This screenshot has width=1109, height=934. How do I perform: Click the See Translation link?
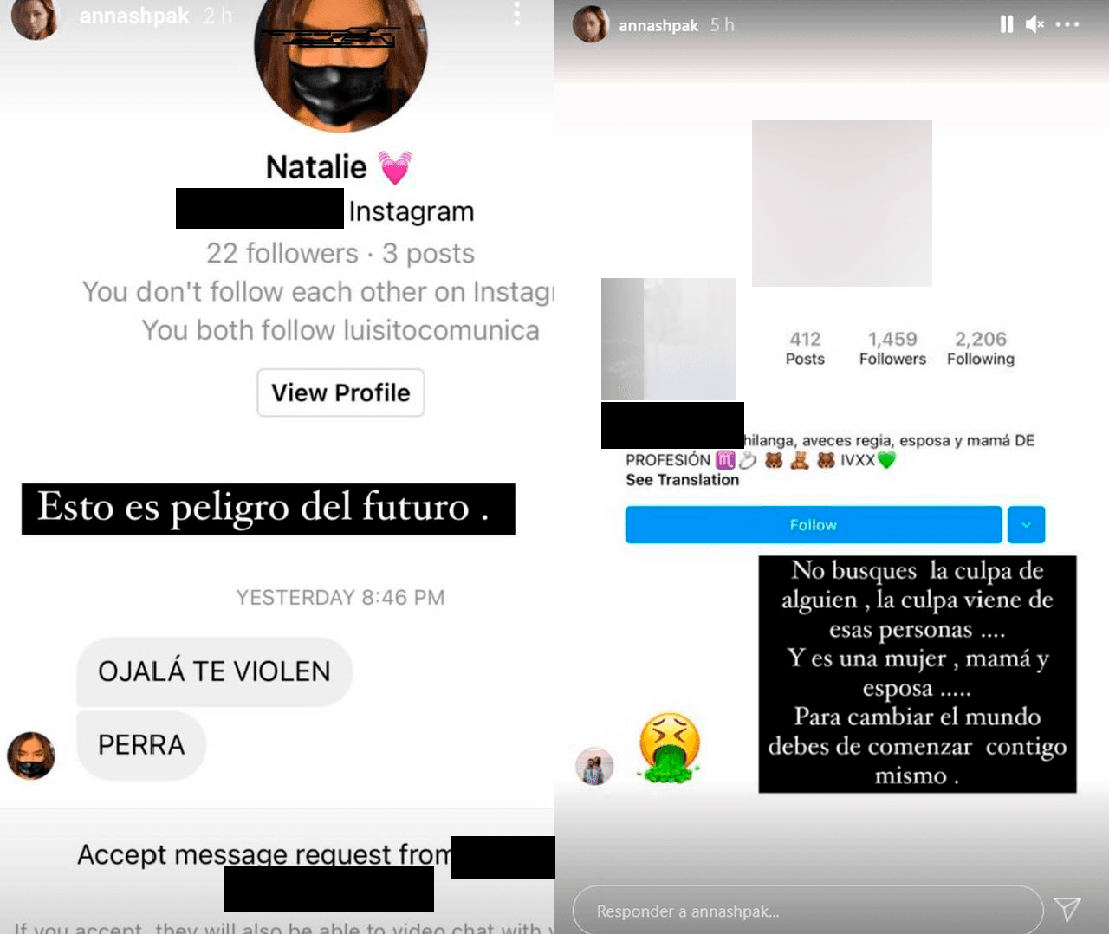[683, 480]
